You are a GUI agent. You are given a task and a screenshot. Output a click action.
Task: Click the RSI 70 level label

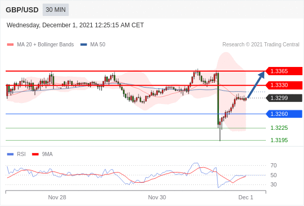coord(274,165)
